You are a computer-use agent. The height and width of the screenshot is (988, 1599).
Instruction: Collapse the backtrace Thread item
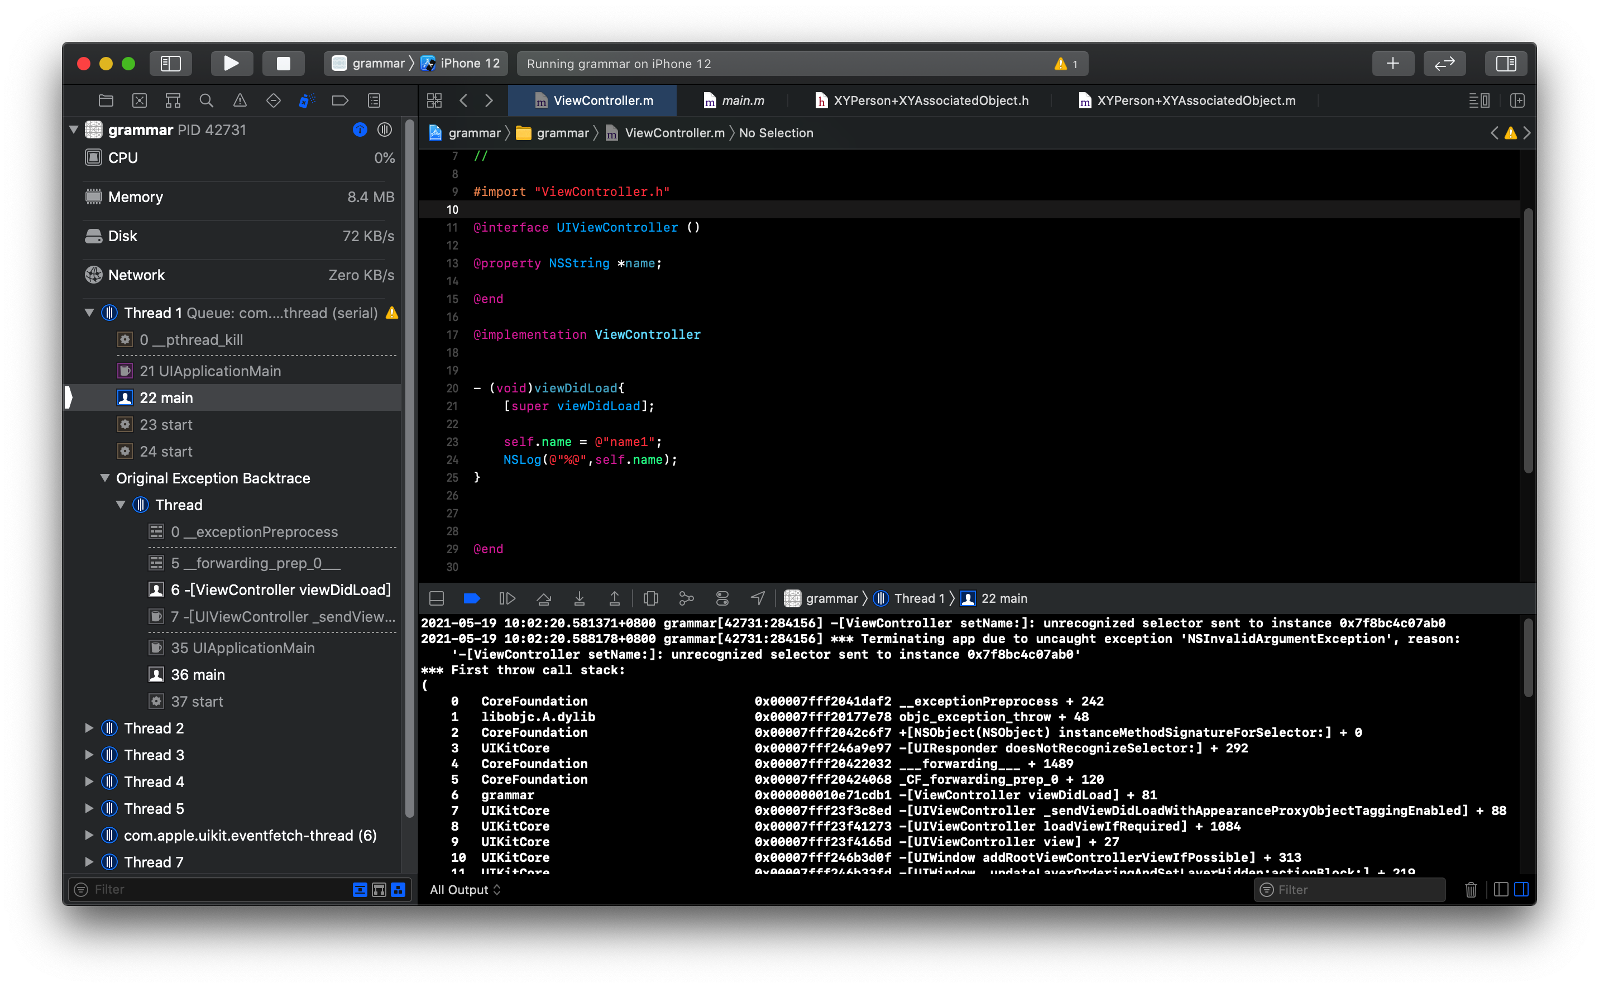click(x=121, y=505)
